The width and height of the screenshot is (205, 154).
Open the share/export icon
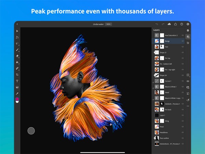[x=175, y=24]
